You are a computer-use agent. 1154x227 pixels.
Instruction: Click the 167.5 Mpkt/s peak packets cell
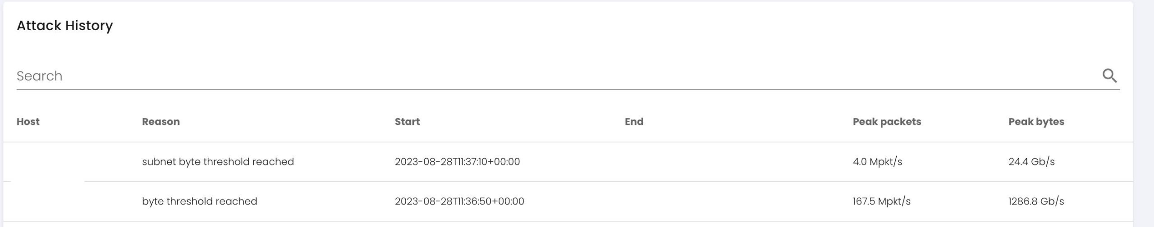(x=881, y=201)
